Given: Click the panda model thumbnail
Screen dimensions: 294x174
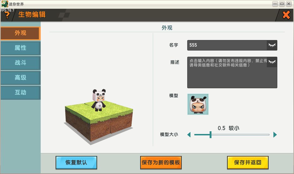Looking at the screenshot, I should coord(198,104).
